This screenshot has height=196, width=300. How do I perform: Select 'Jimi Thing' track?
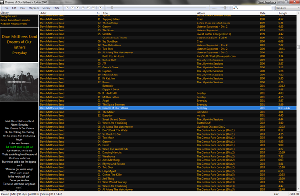[108, 179]
